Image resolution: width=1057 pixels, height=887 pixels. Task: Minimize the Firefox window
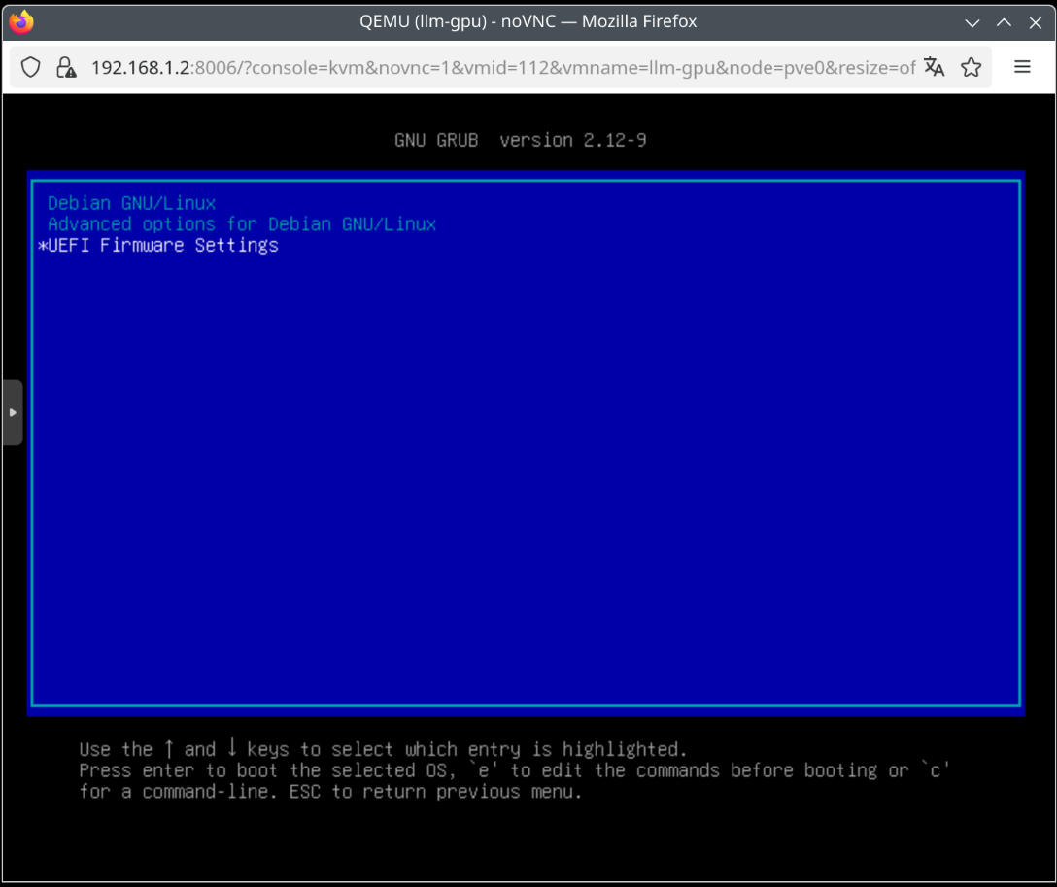tap(972, 21)
